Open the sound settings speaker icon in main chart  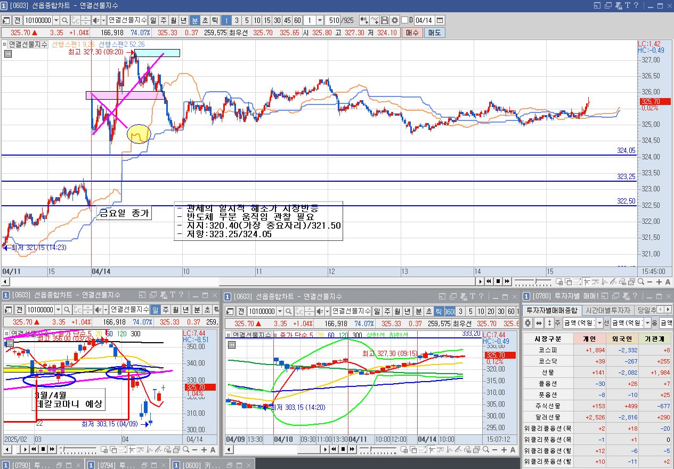click(x=96, y=20)
